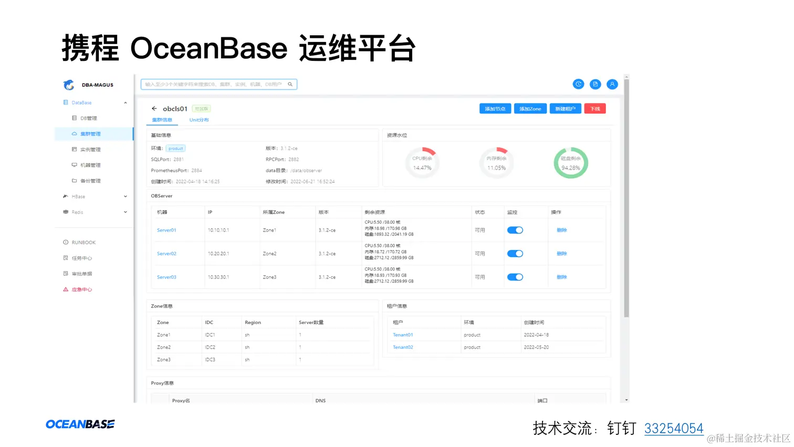
Task: Click the 2022-05-20 tenant creation date
Action: click(x=536, y=347)
